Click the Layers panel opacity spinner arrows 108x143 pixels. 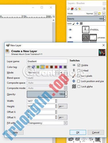[105, 19]
